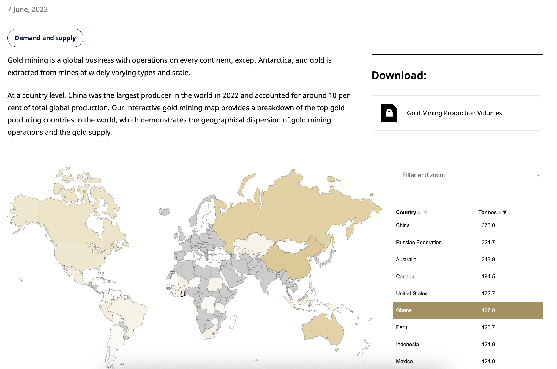Open the Filter and zoom dropdown
The image size is (557, 369).
467,175
